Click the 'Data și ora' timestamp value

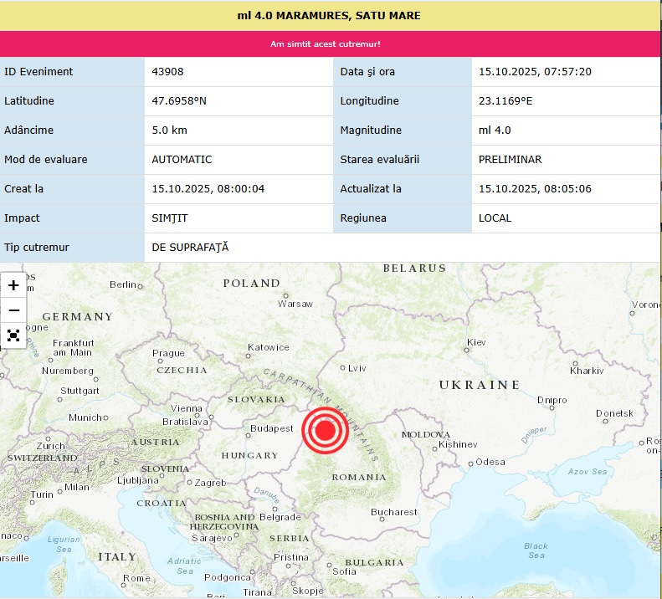[x=535, y=72]
